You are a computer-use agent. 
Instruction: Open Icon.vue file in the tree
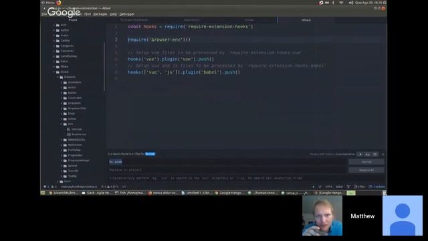pyautogui.click(x=74, y=129)
